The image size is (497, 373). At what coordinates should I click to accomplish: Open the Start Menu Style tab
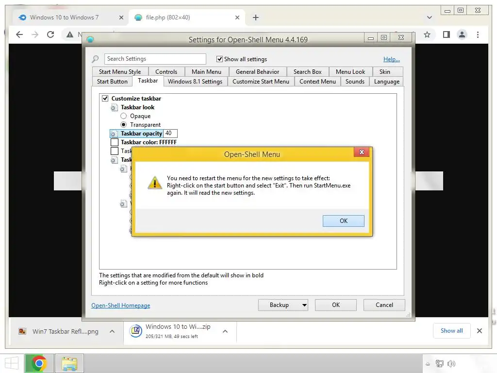tap(120, 72)
